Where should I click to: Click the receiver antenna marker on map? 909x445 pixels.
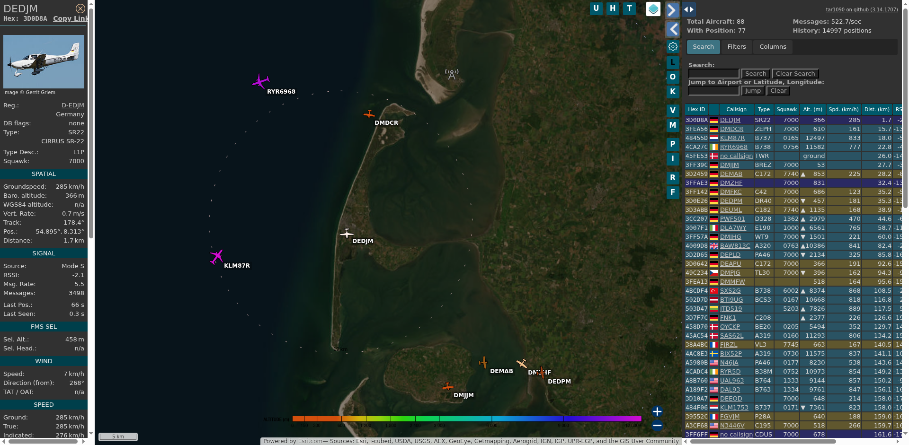coord(452,74)
